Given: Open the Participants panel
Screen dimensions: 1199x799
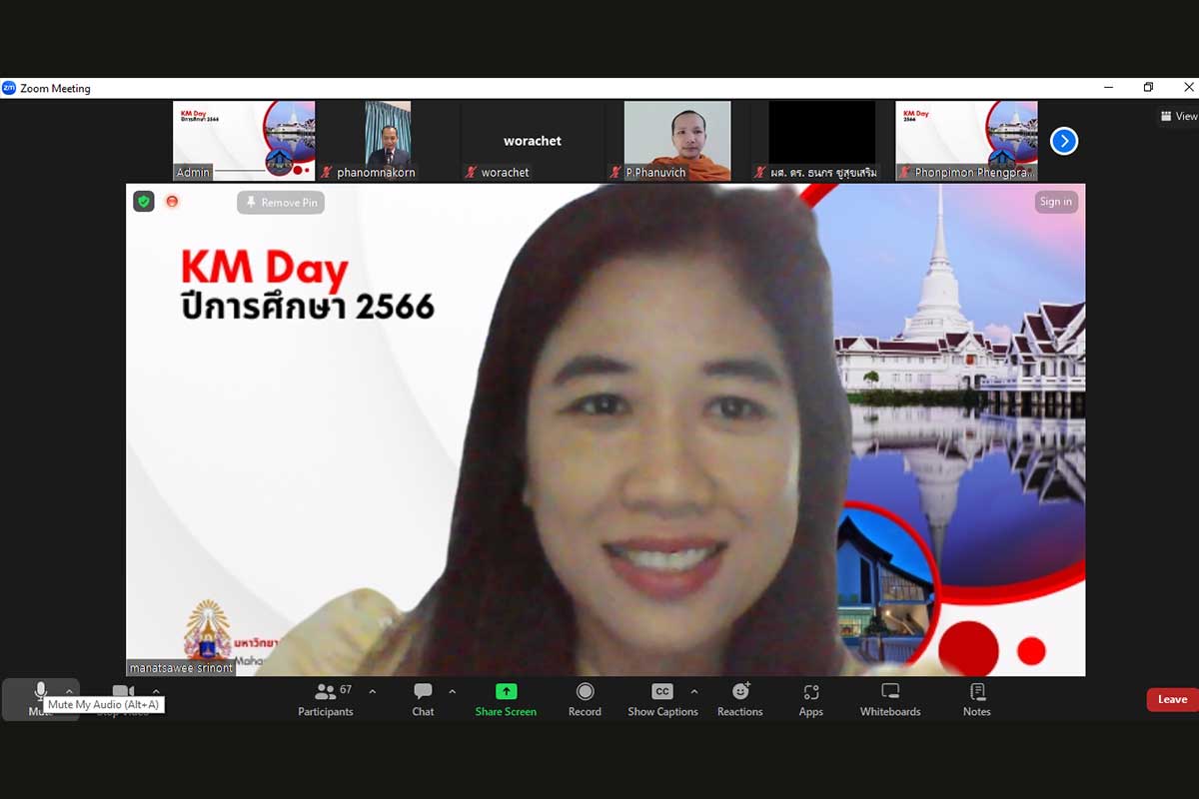Looking at the screenshot, I should [x=326, y=699].
